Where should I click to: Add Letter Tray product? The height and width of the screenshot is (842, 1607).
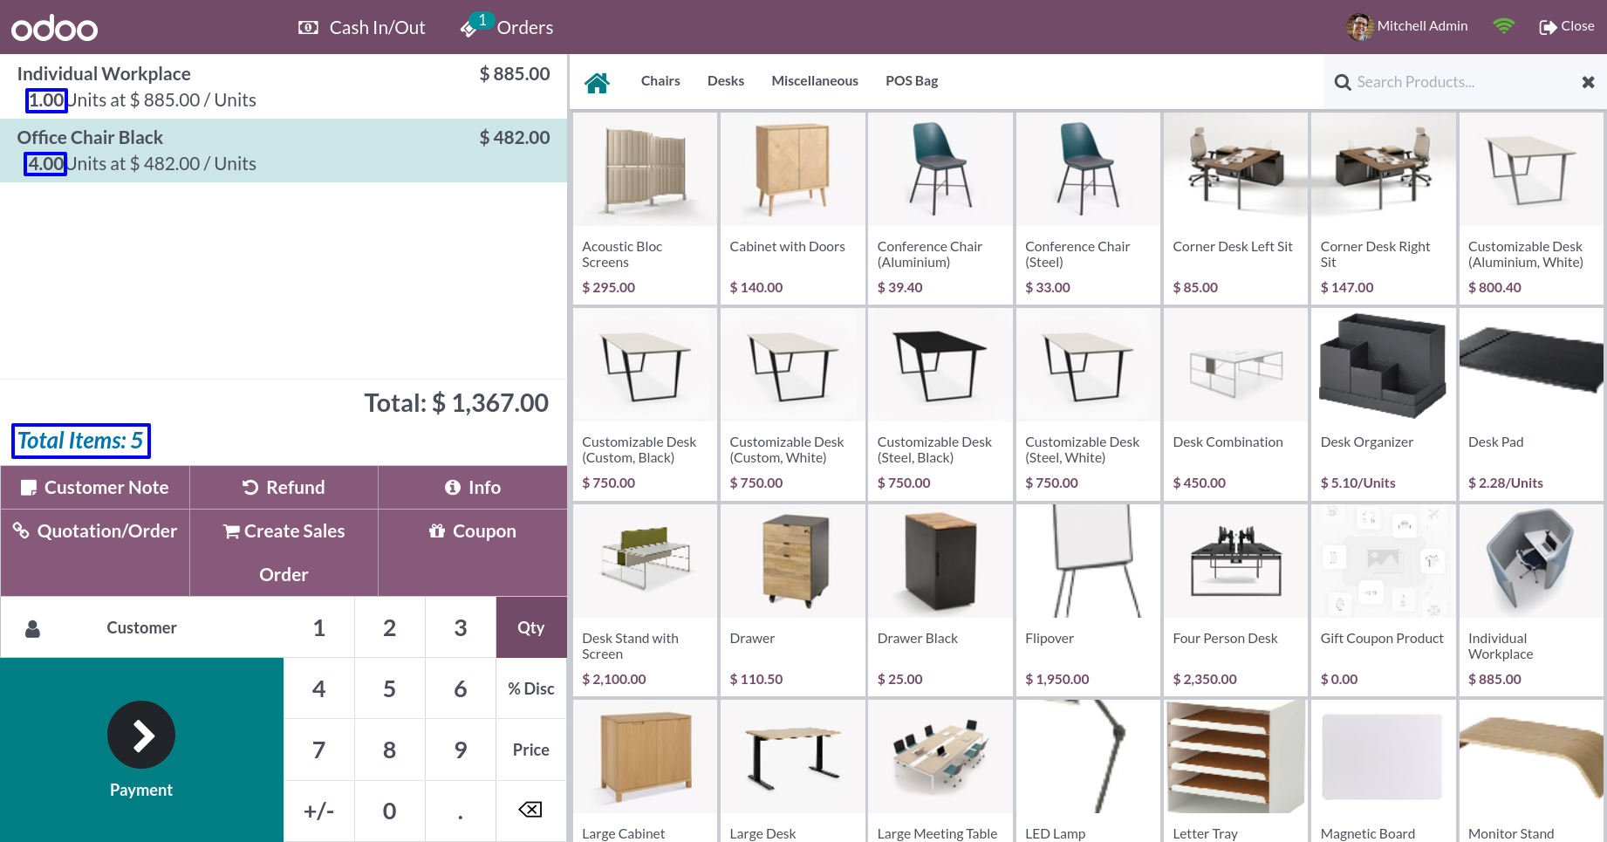click(1235, 770)
